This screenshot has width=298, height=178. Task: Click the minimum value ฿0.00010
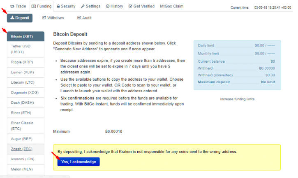click(x=113, y=131)
